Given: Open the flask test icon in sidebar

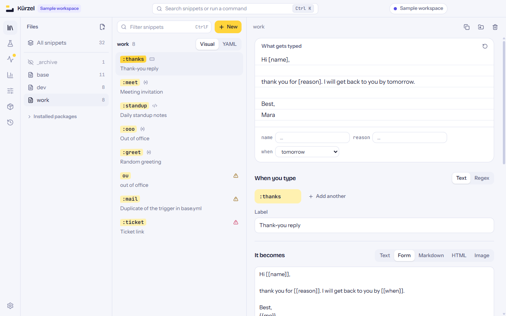Looking at the screenshot, I should (x=10, y=43).
